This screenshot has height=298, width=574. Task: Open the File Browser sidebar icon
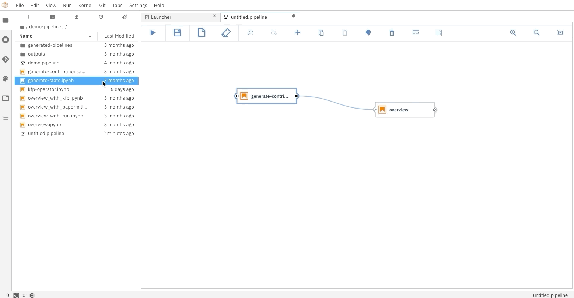point(6,20)
